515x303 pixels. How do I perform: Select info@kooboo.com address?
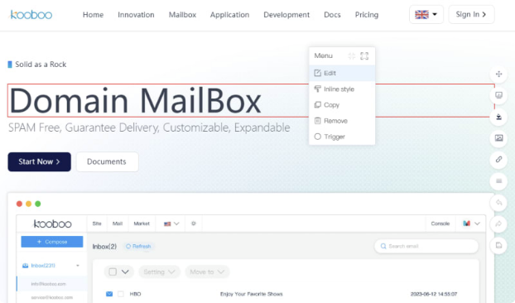click(49, 284)
